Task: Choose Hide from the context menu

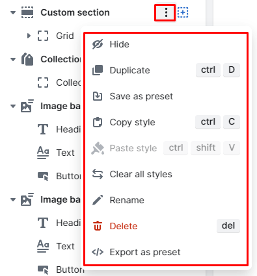Action: 166,44
